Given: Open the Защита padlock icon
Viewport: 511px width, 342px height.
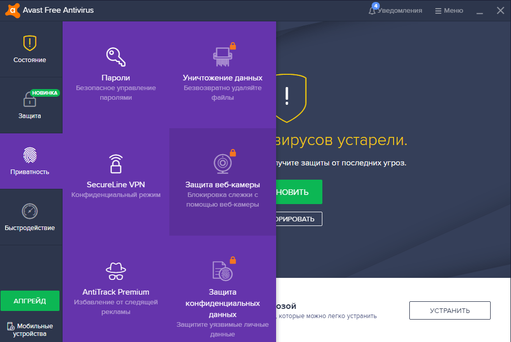Looking at the screenshot, I should [x=29, y=100].
